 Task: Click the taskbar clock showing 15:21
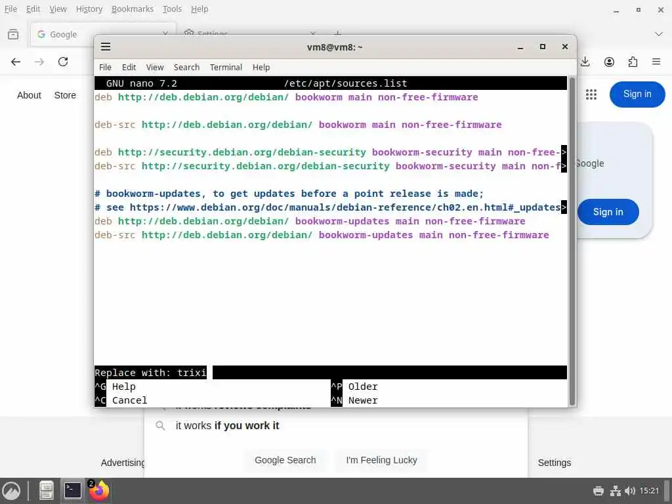pos(649,491)
